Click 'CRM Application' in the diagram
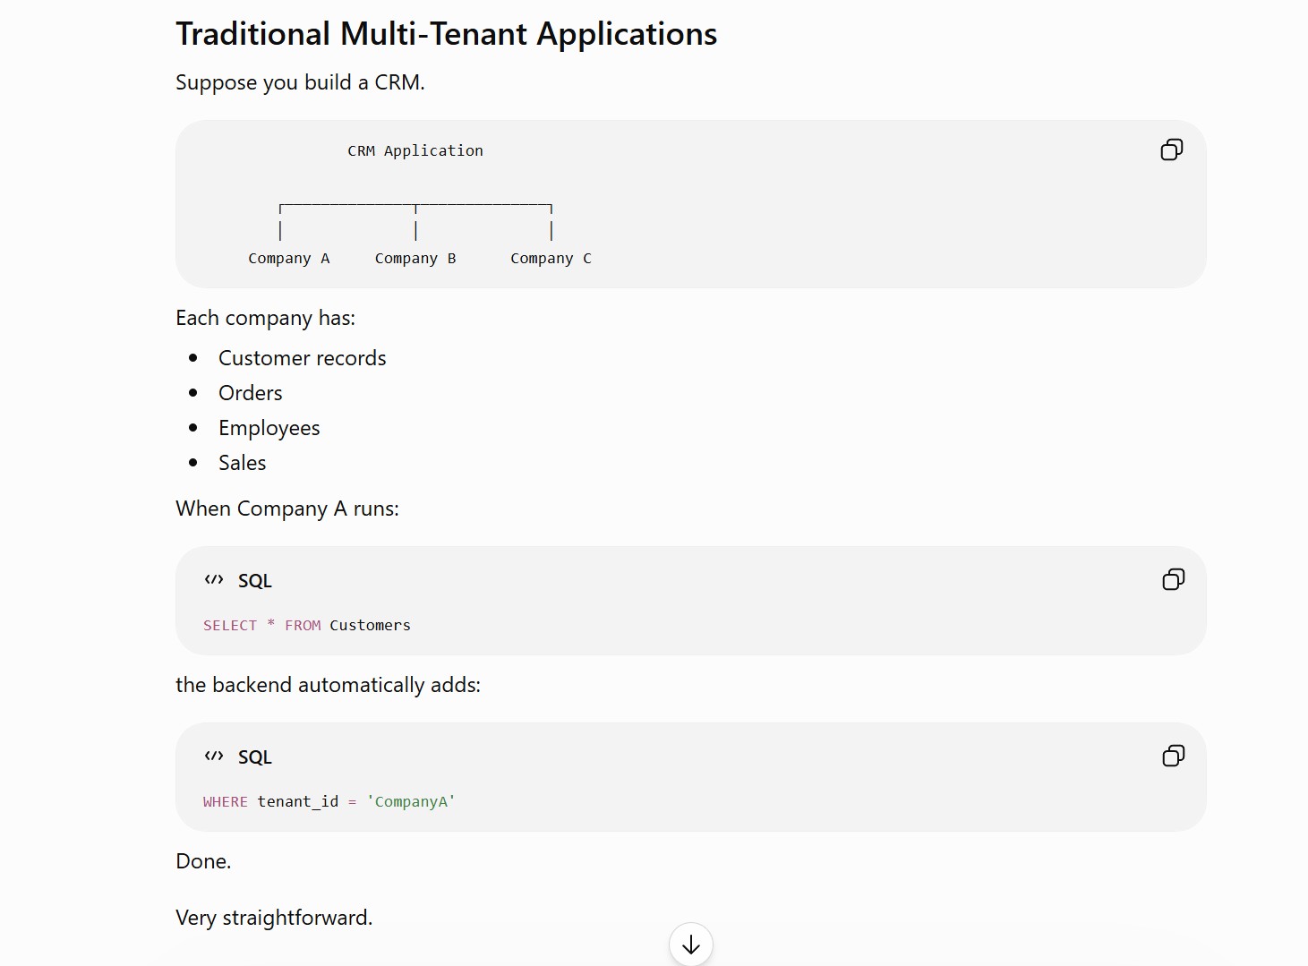 [x=415, y=150]
